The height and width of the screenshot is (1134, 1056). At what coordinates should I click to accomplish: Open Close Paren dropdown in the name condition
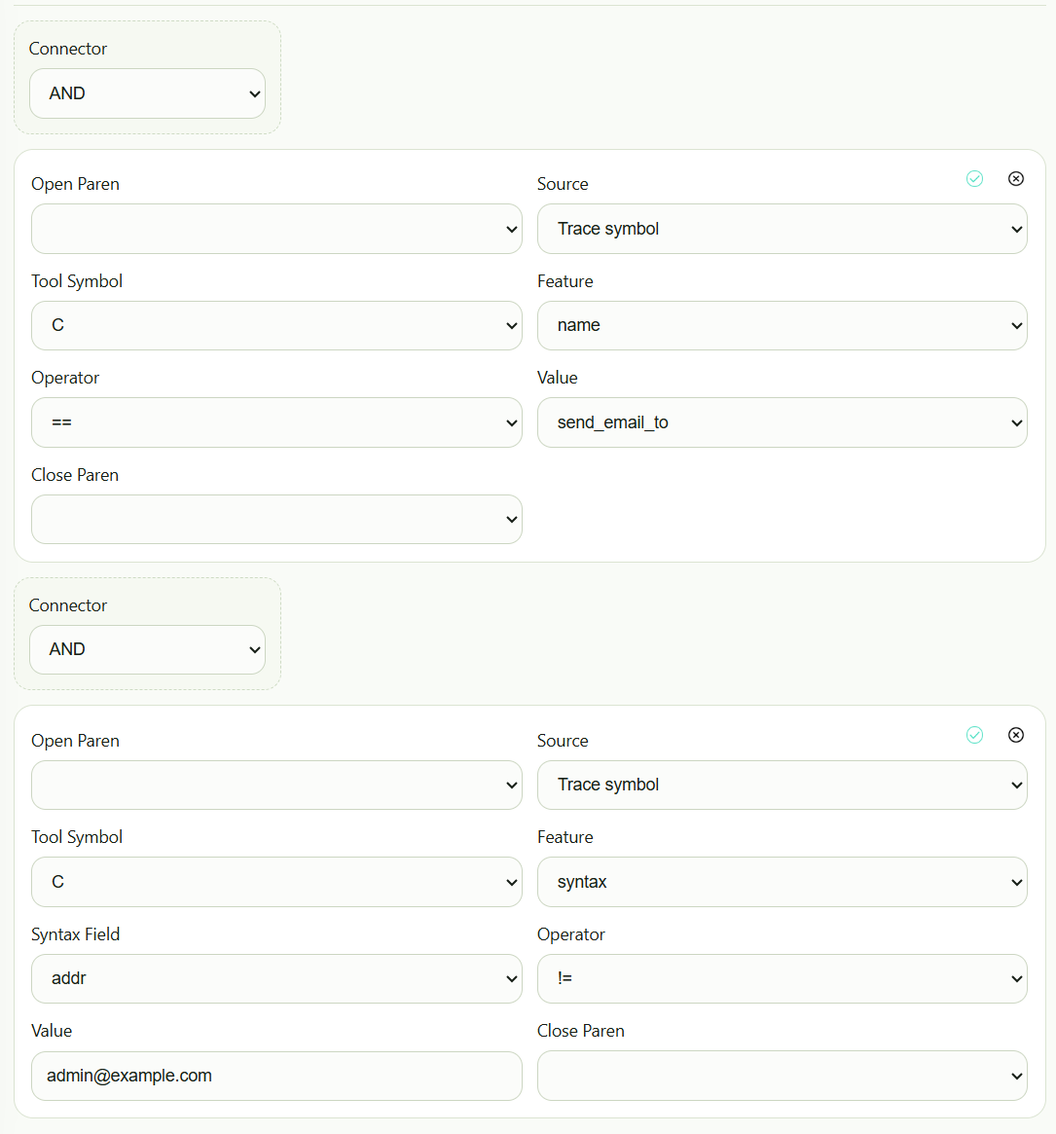point(276,519)
